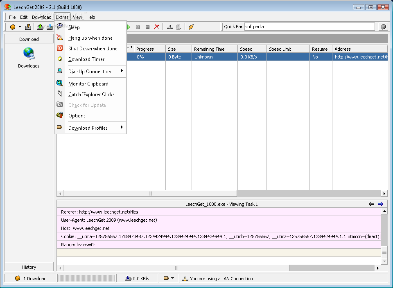Click the Sleep speech bubble icon
The width and height of the screenshot is (393, 288).
(x=60, y=26)
